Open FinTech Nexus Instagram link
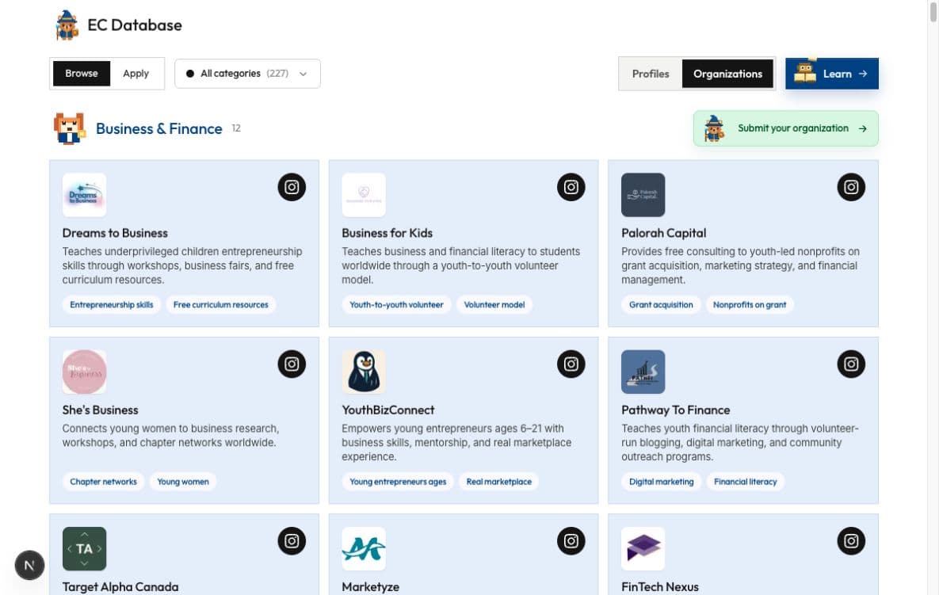Screen dimensions: 939x595 click(850, 541)
